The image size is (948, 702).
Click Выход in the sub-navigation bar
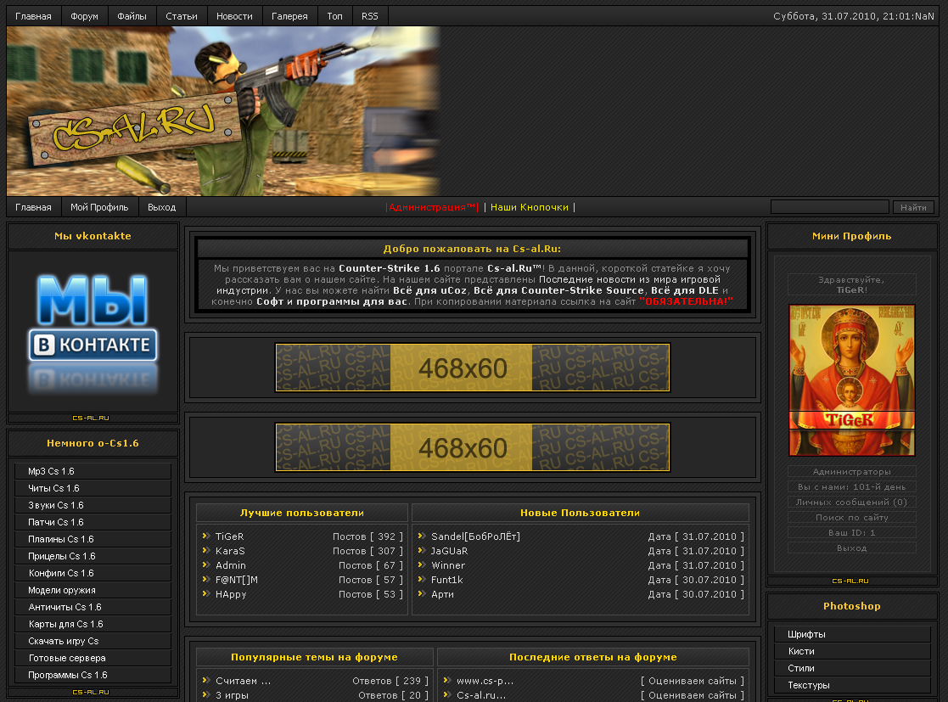(x=161, y=207)
